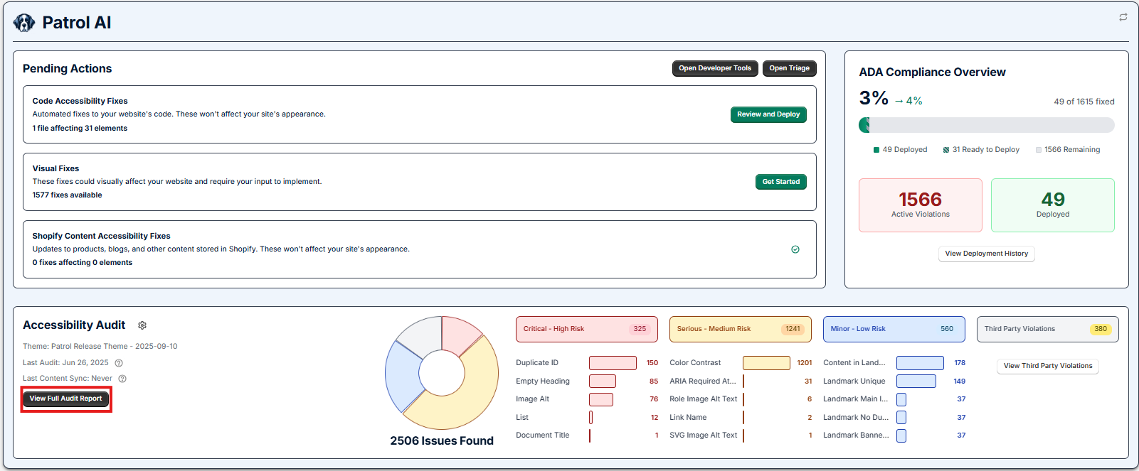
Task: Click ARIA Required At... row label
Action: pos(703,381)
